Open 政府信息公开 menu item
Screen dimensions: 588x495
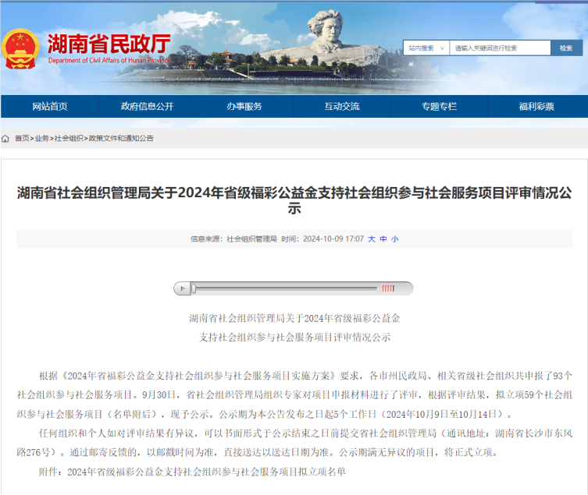point(147,106)
